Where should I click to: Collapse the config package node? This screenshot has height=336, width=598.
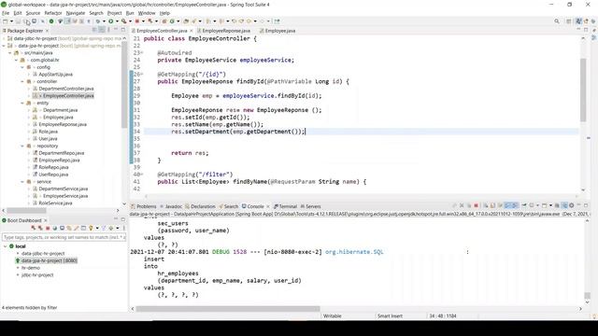pyautogui.click(x=22, y=67)
